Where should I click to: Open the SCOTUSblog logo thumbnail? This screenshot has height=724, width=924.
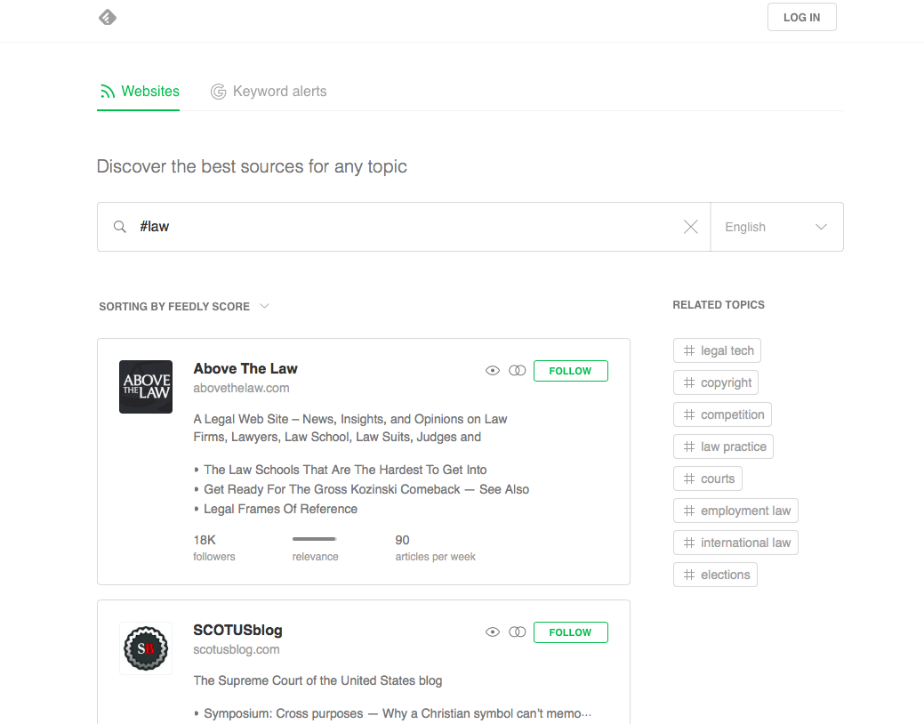146,648
